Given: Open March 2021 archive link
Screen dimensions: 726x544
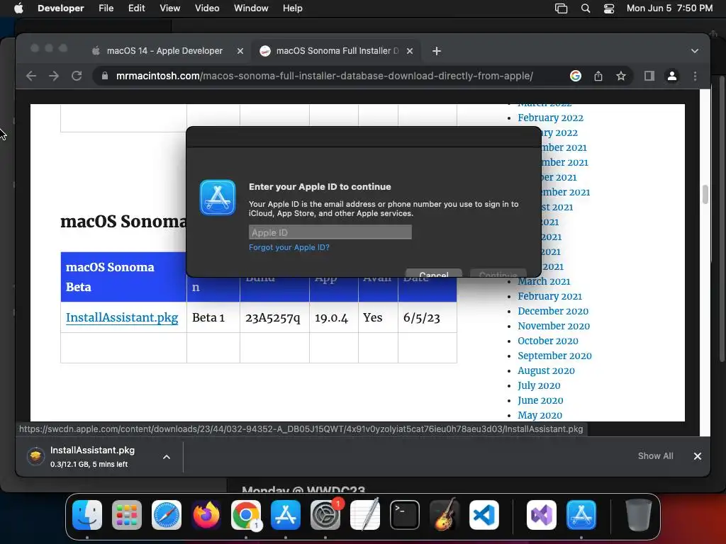Looking at the screenshot, I should pos(544,281).
